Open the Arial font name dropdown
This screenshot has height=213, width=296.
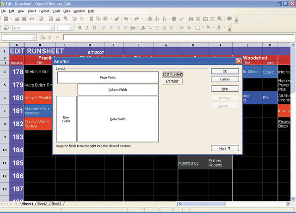pos(51,28)
